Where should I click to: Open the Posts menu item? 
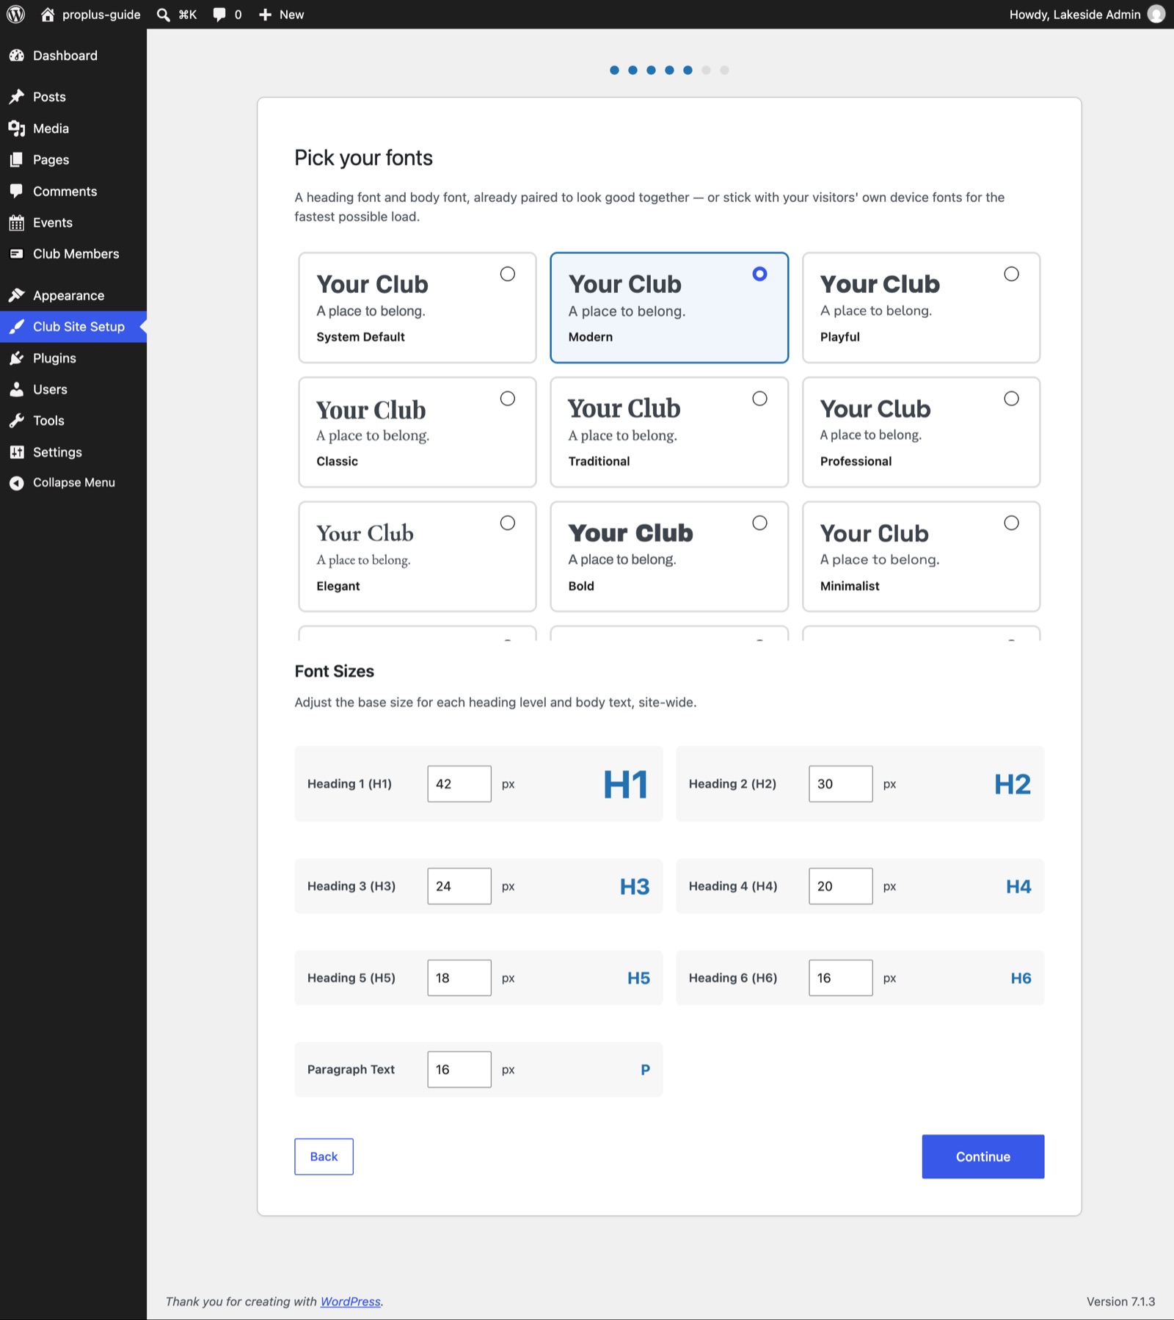pos(73,97)
